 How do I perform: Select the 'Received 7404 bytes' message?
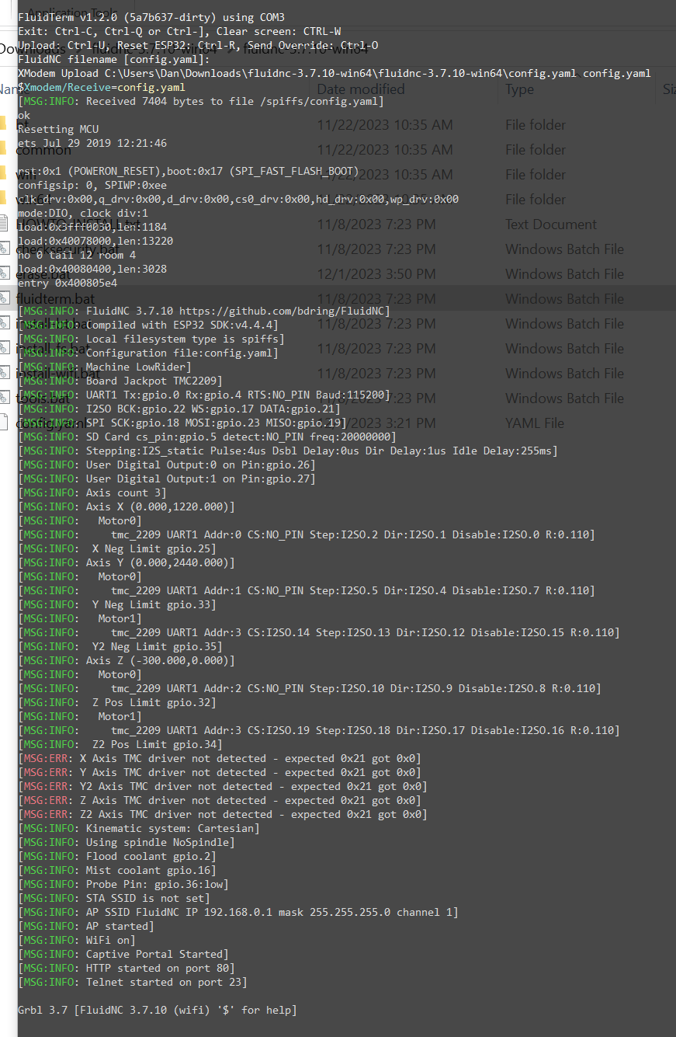(201, 101)
